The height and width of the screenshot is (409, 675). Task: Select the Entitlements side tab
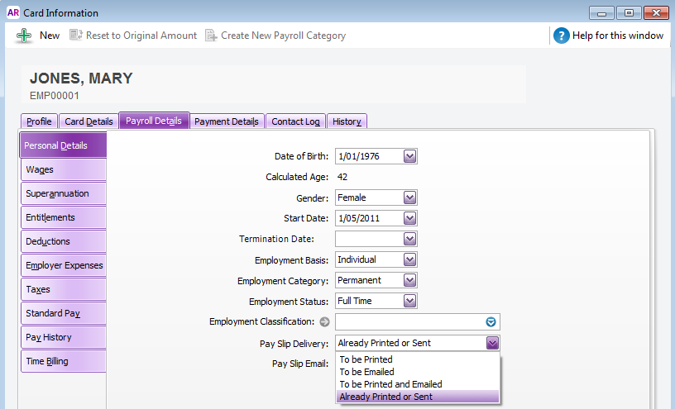[63, 218]
